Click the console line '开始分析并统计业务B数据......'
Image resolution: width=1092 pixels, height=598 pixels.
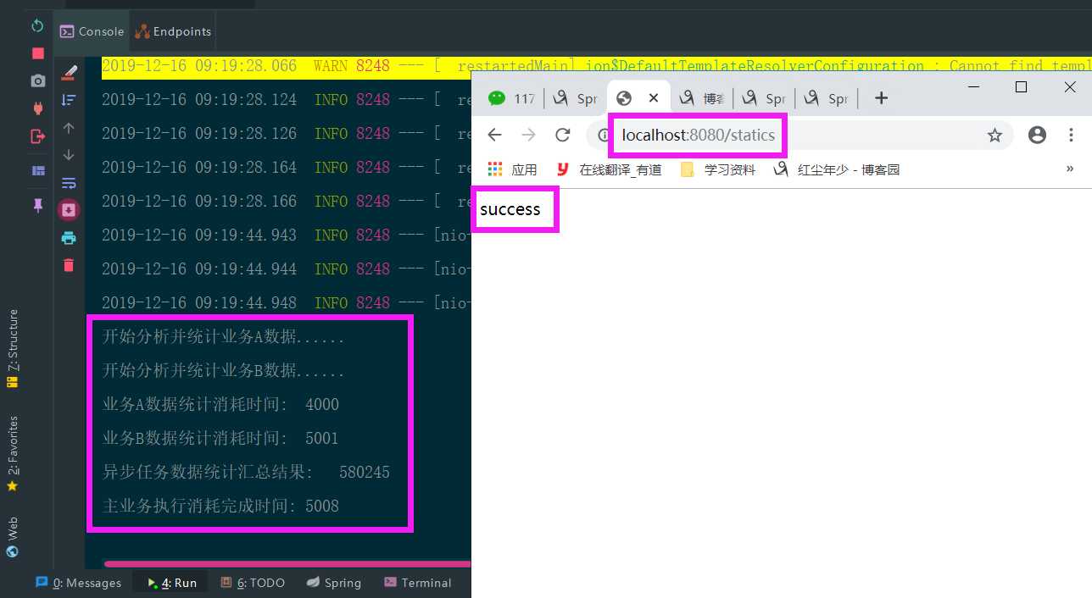(x=223, y=371)
